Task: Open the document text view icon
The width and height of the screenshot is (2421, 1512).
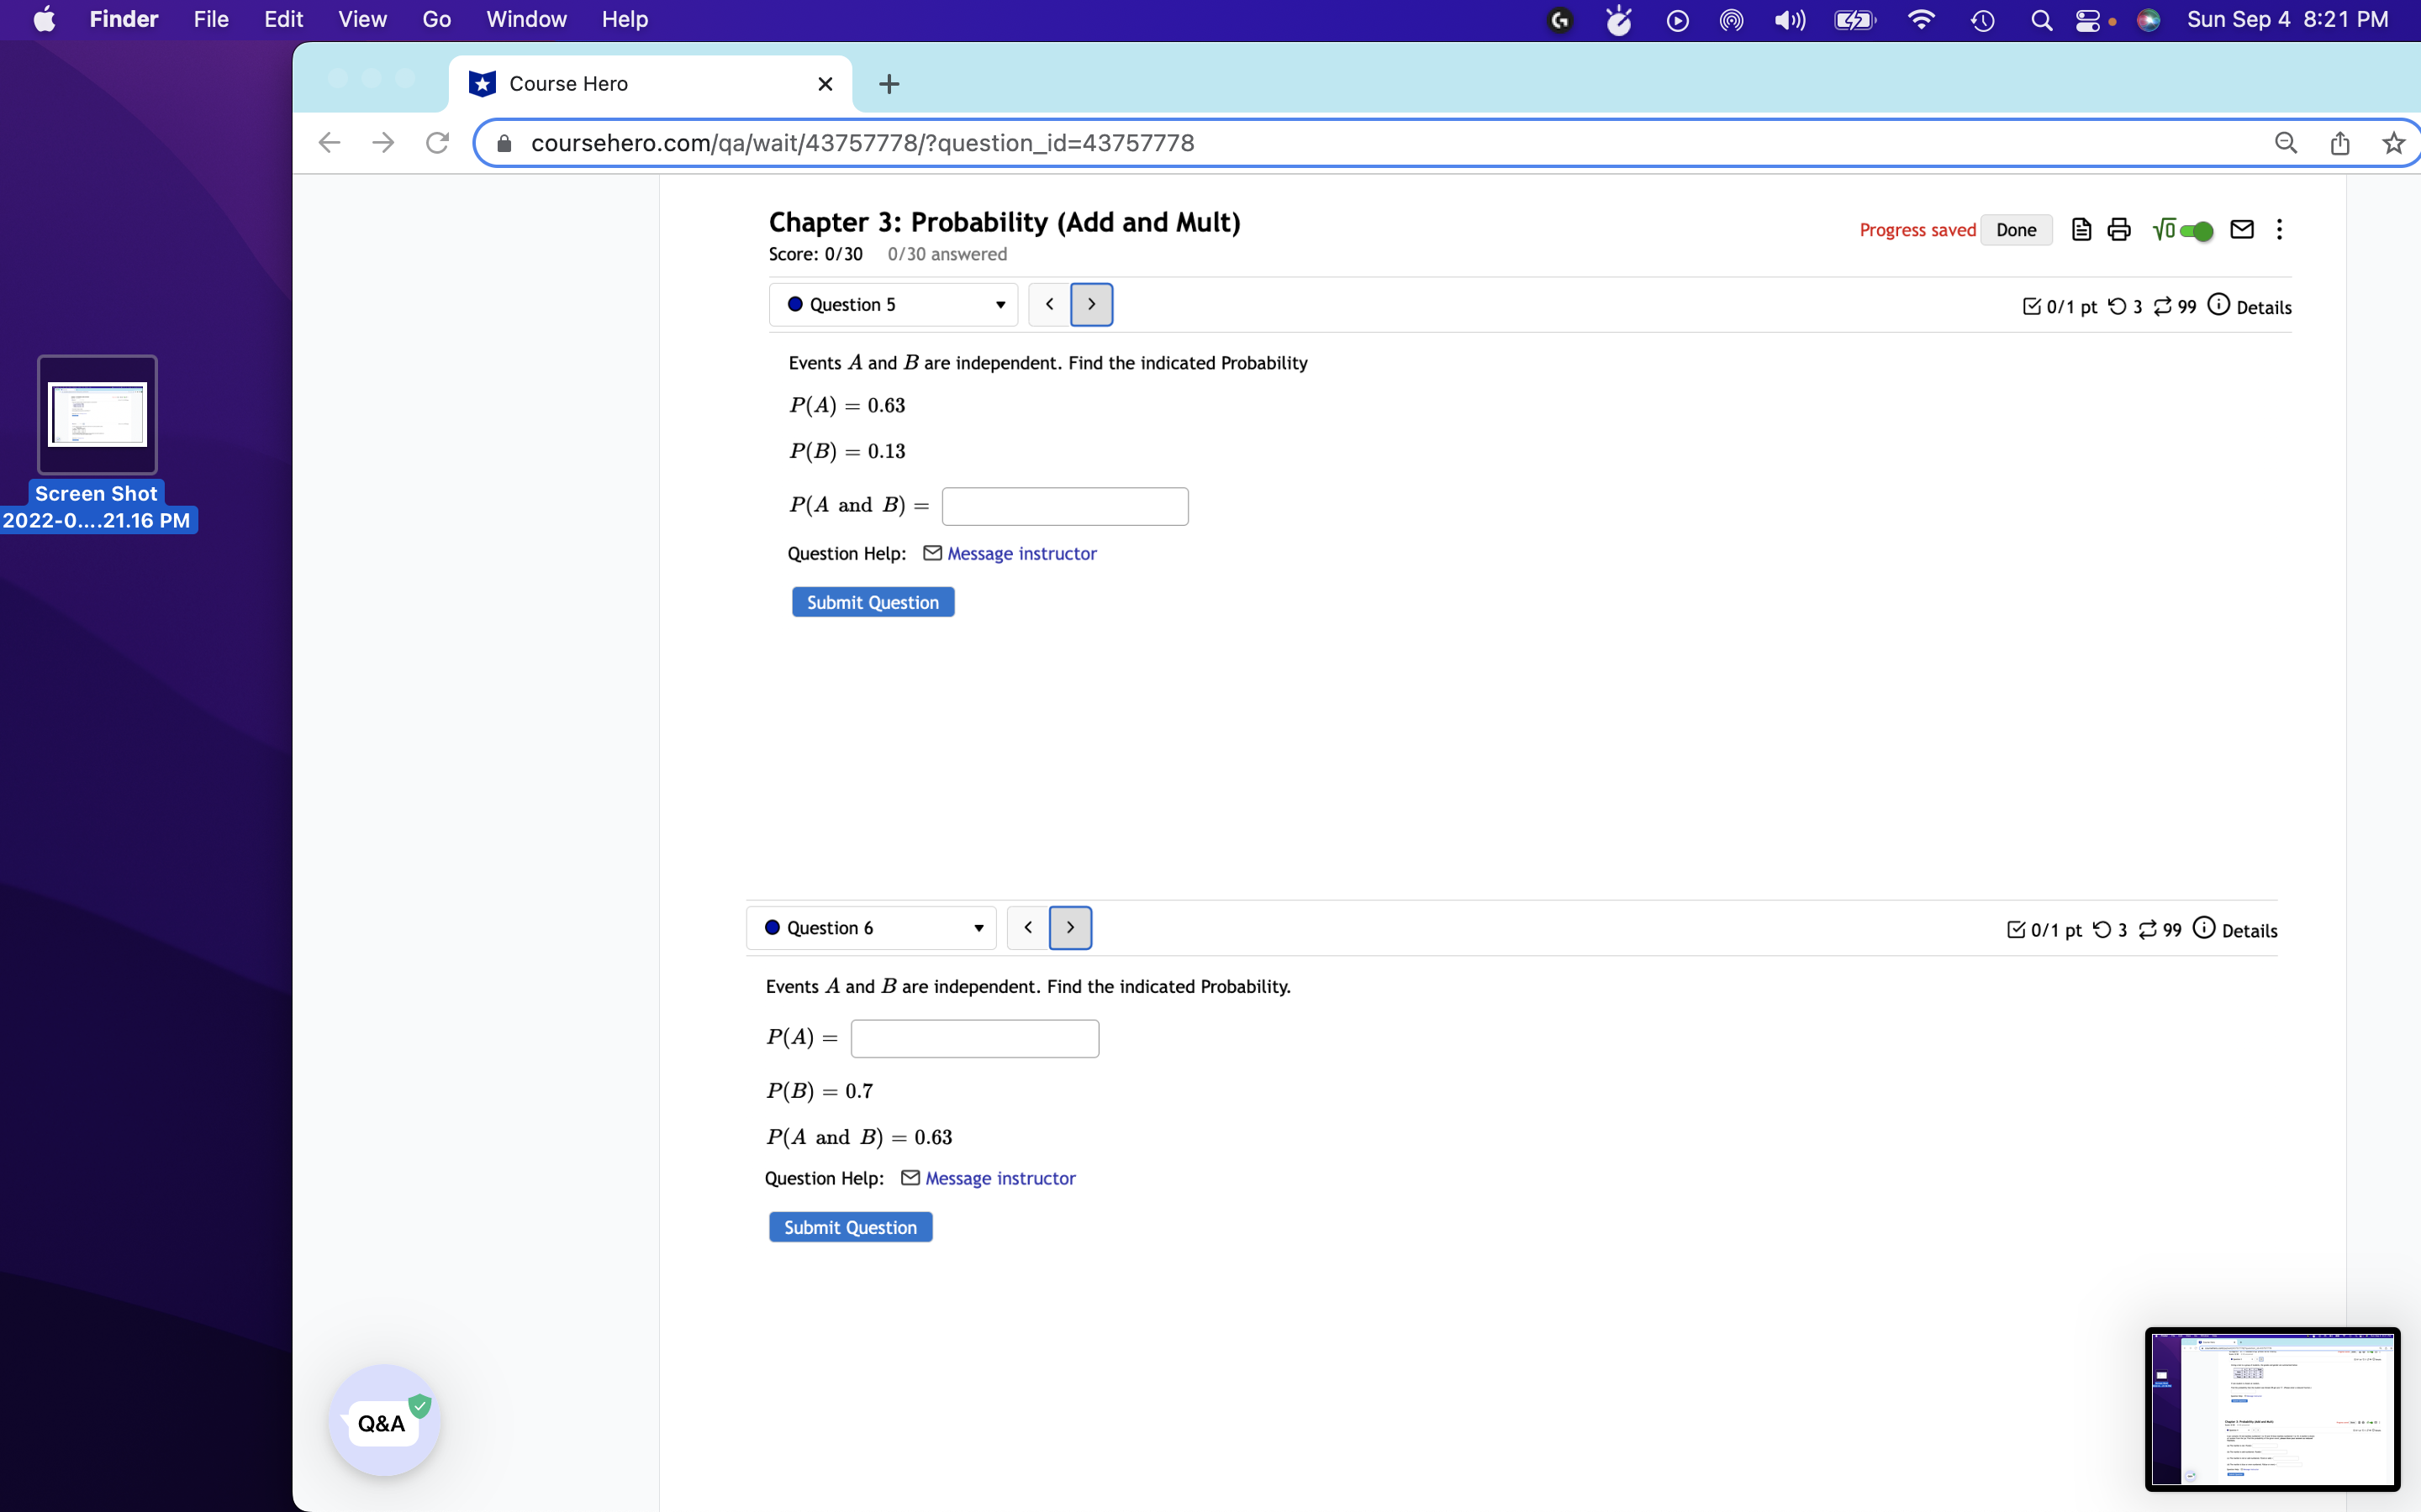Action: pos(2081,230)
